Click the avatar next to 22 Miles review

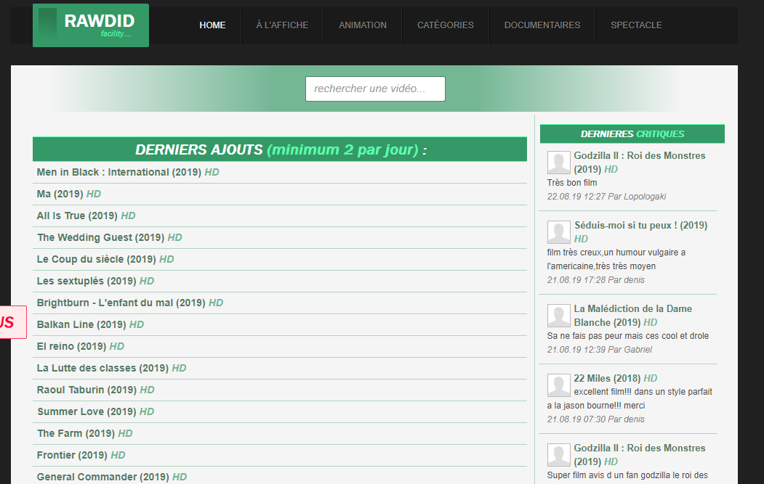[558, 385]
